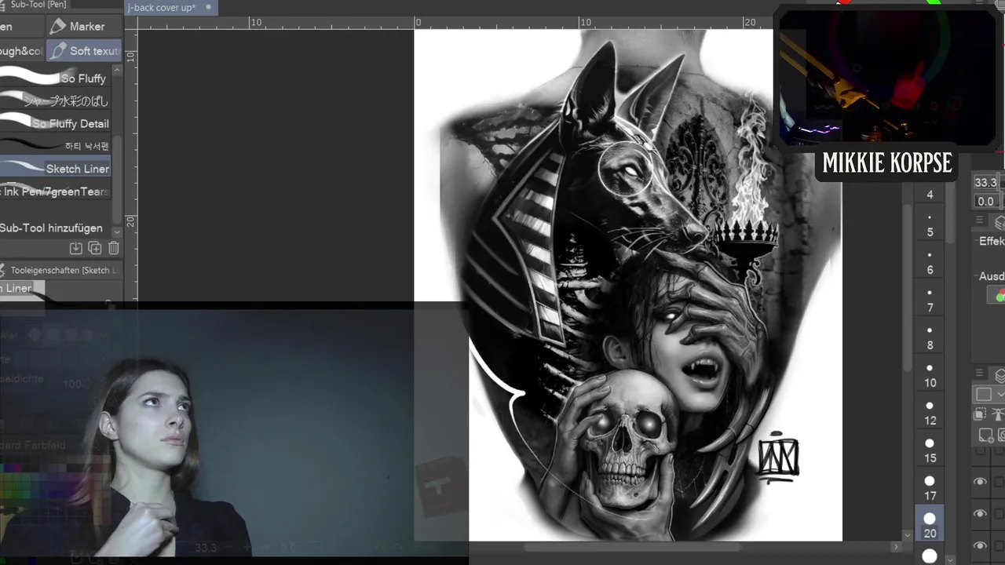The width and height of the screenshot is (1005, 565).
Task: Click brush size panel down arrow
Action: coord(949,559)
